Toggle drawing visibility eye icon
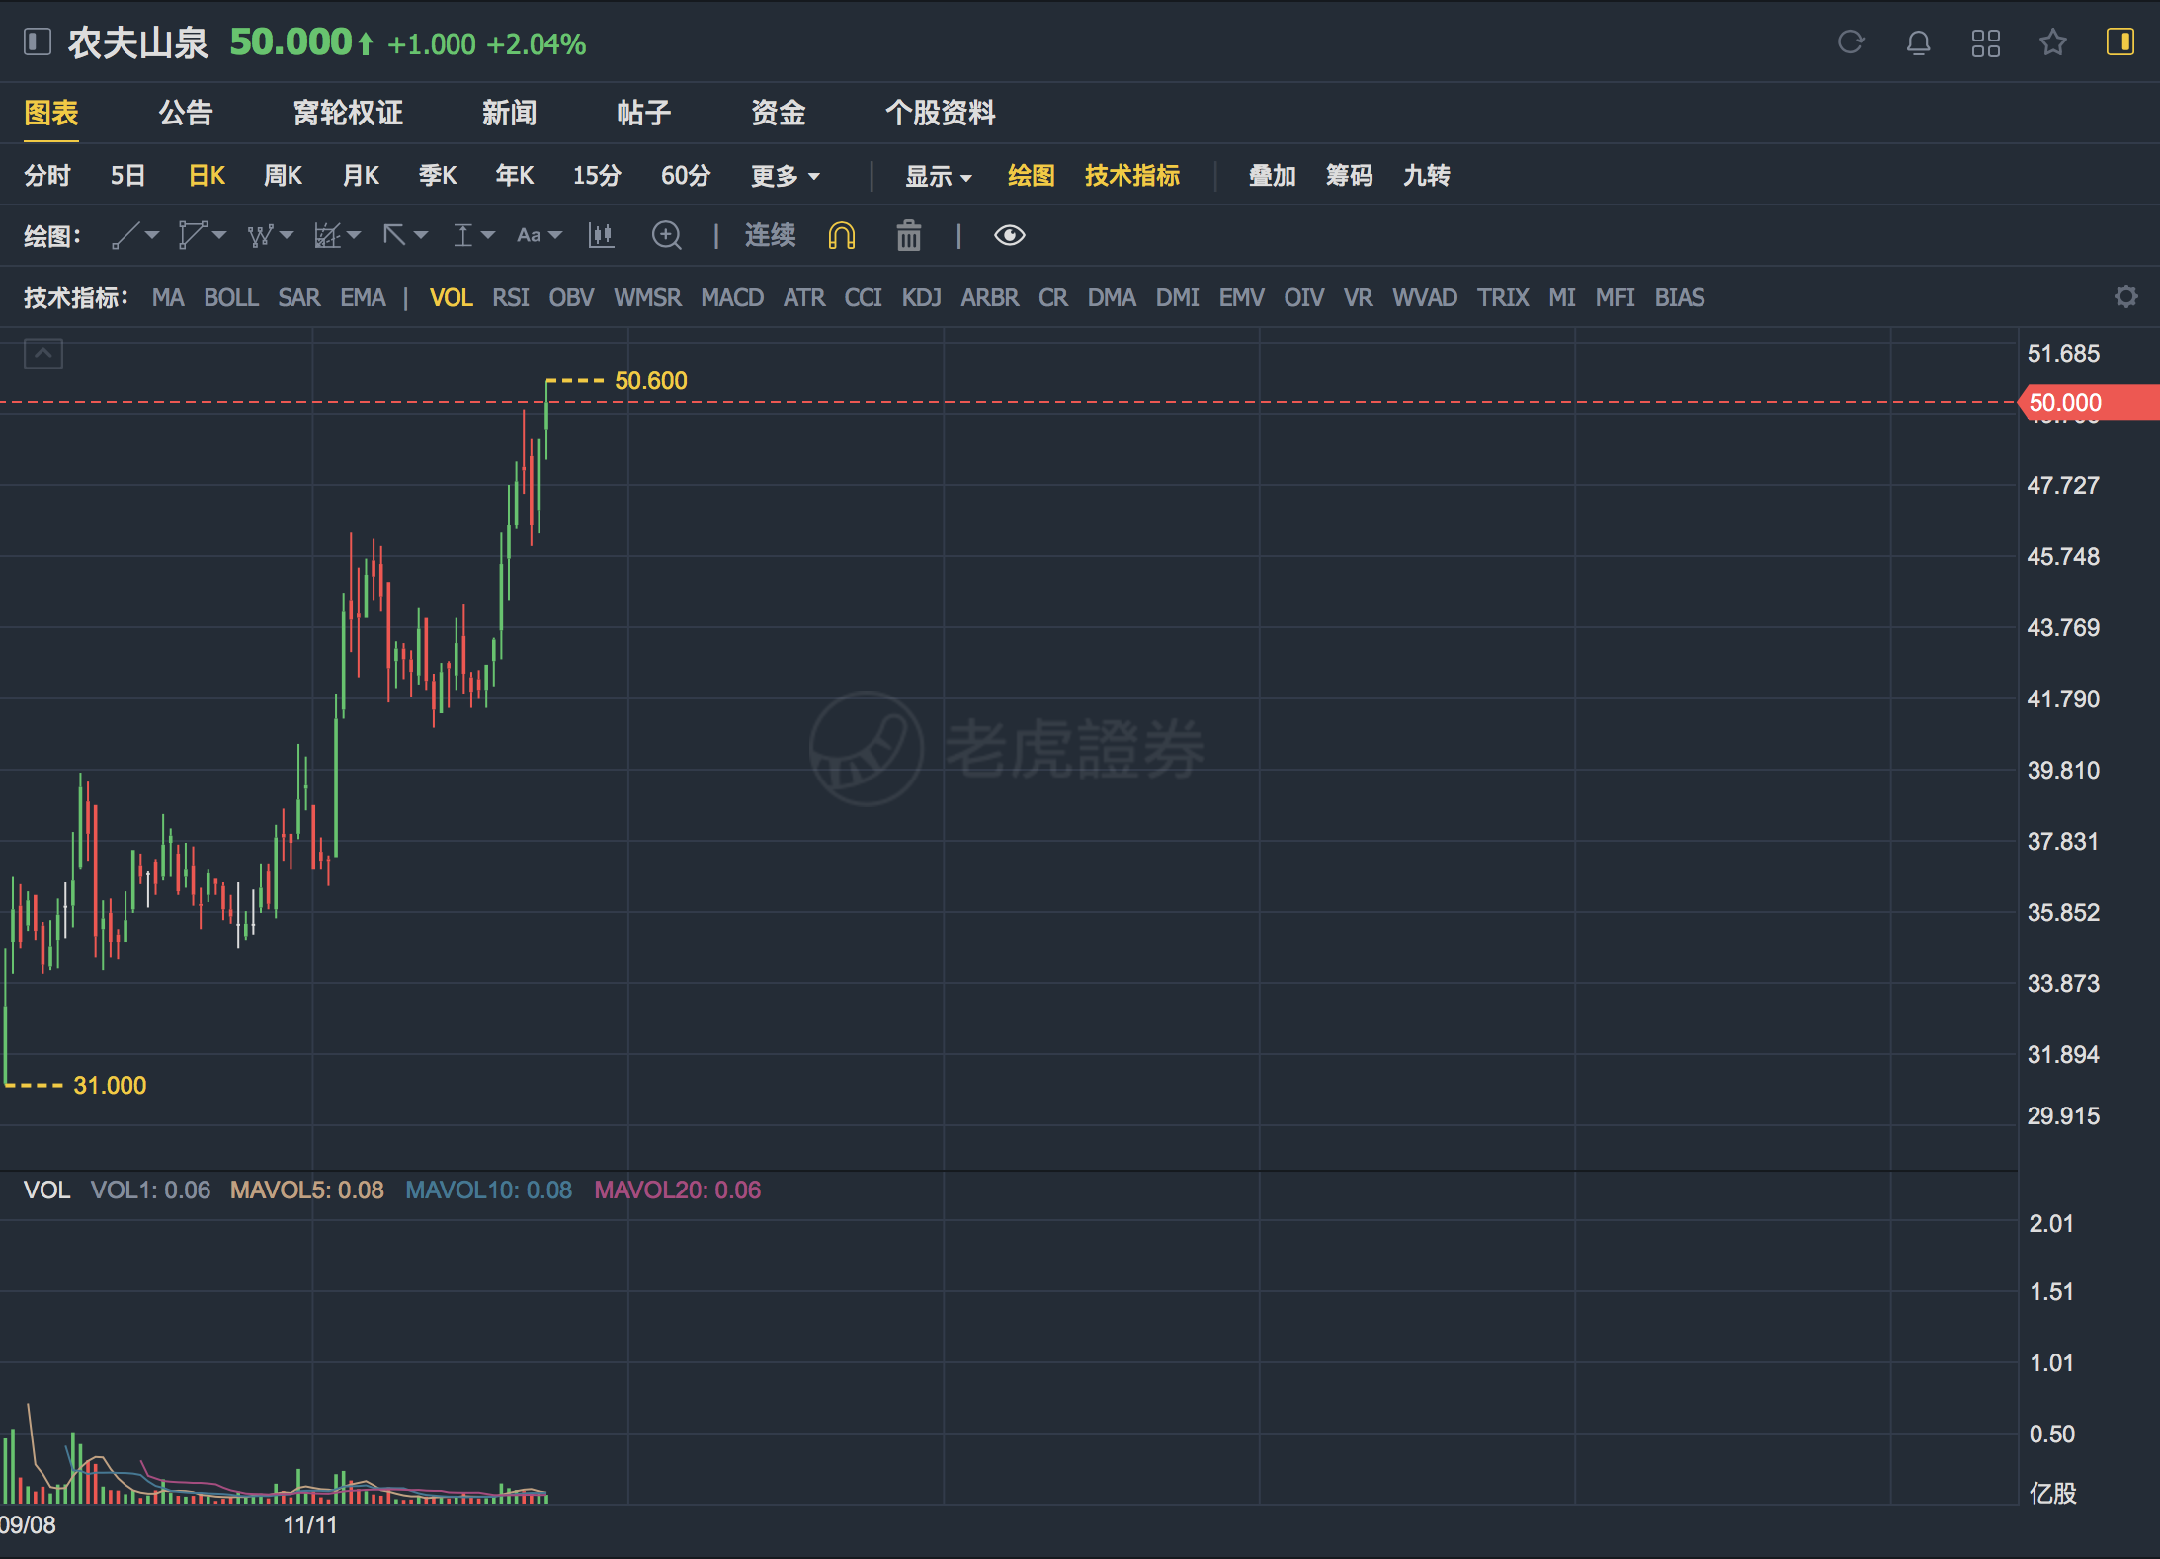 (1010, 235)
